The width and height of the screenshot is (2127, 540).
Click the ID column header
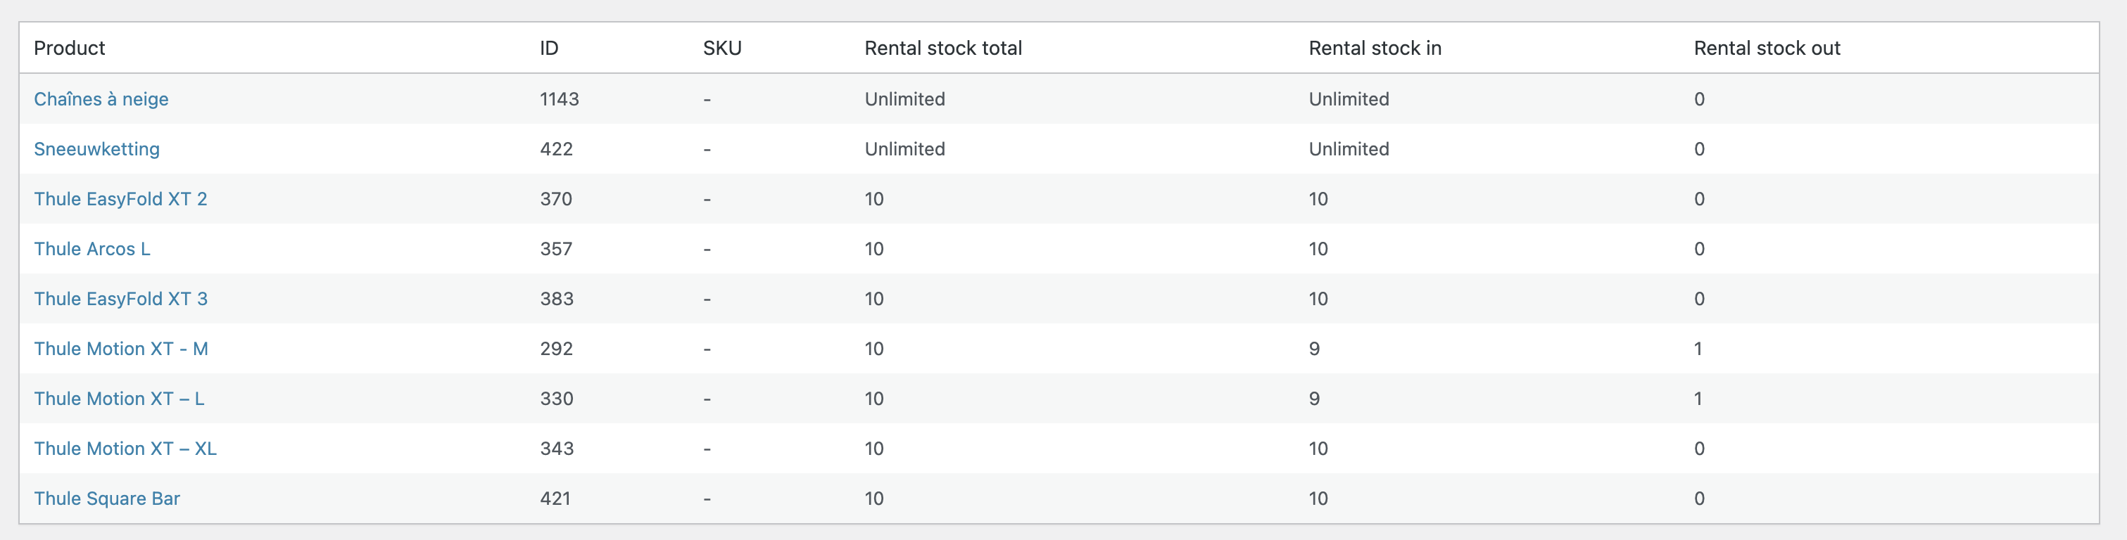549,48
